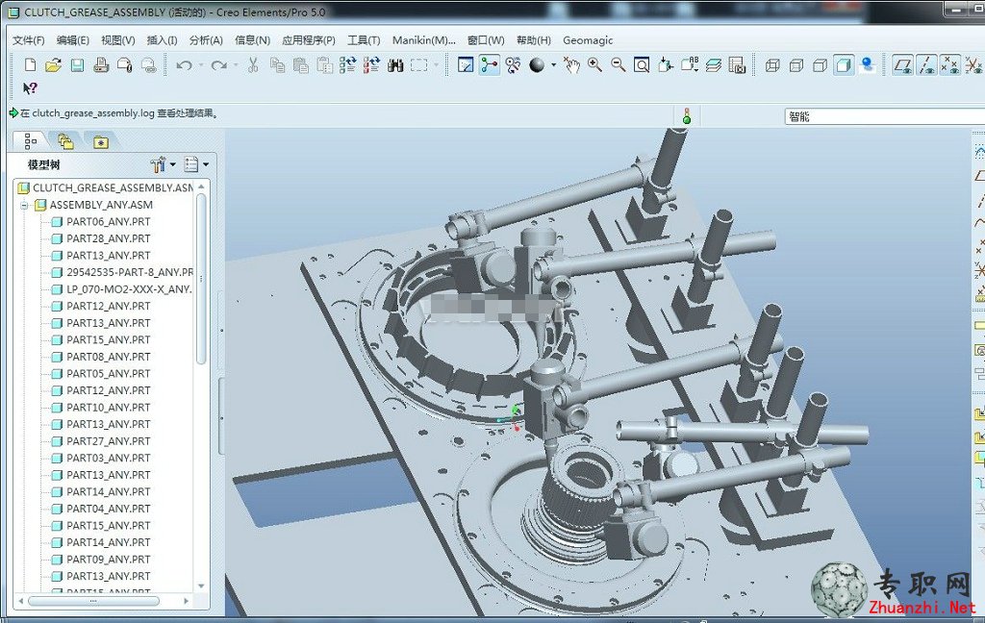
Task: Open the 插入(I) menu
Action: 162,40
